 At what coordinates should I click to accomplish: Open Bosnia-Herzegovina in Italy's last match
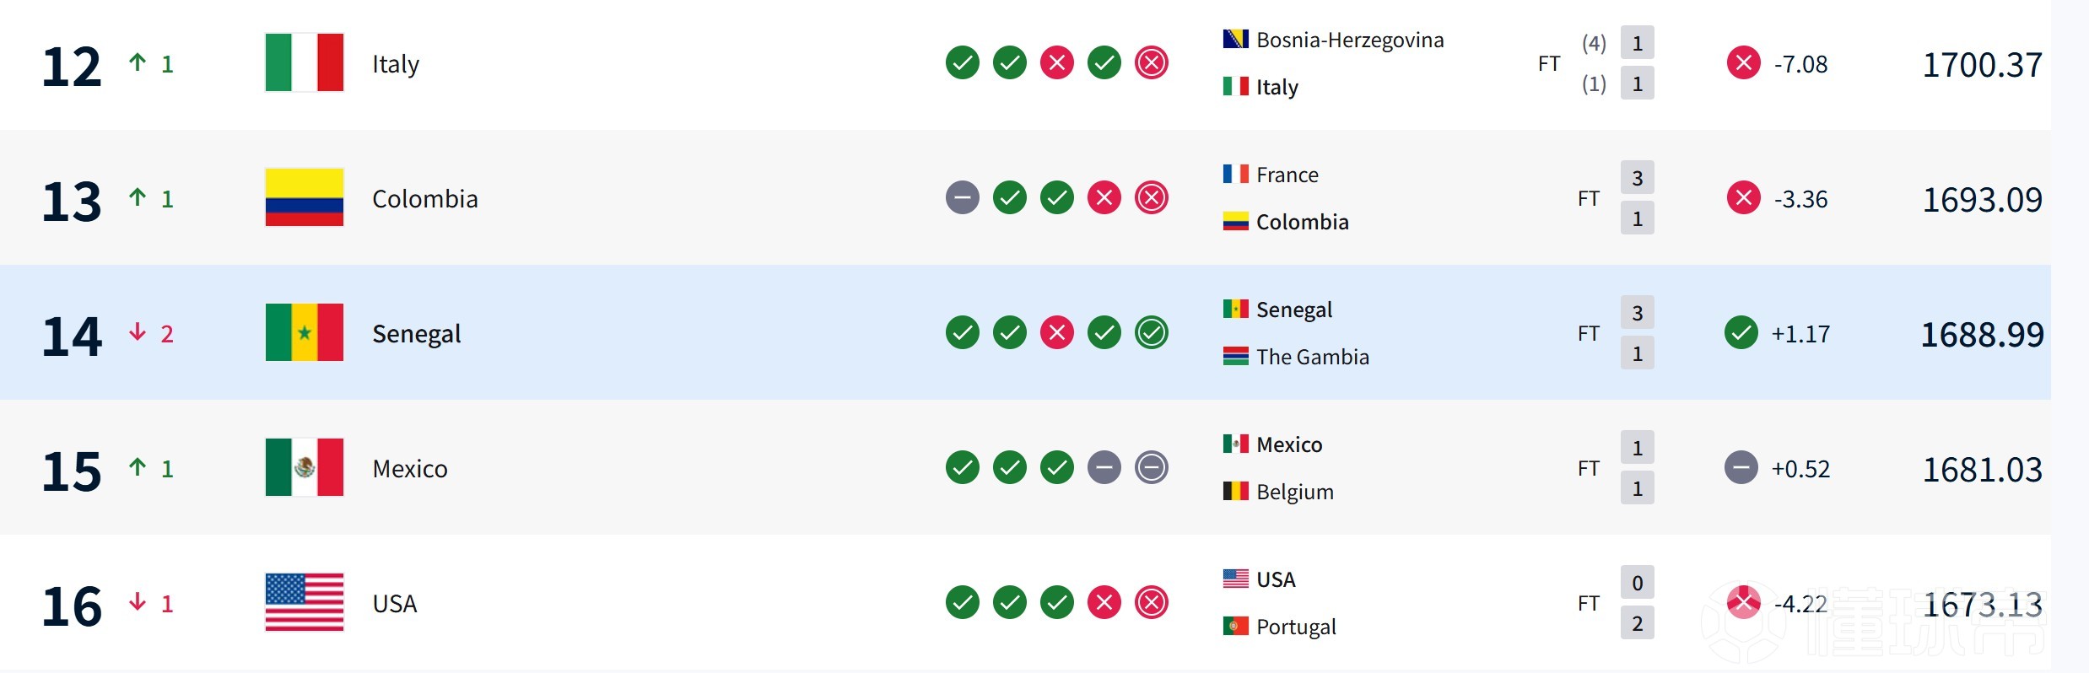[x=1349, y=40]
